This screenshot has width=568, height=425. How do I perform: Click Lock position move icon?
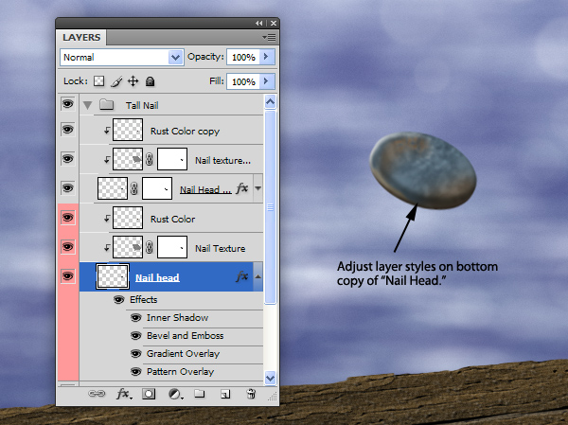[x=133, y=81]
